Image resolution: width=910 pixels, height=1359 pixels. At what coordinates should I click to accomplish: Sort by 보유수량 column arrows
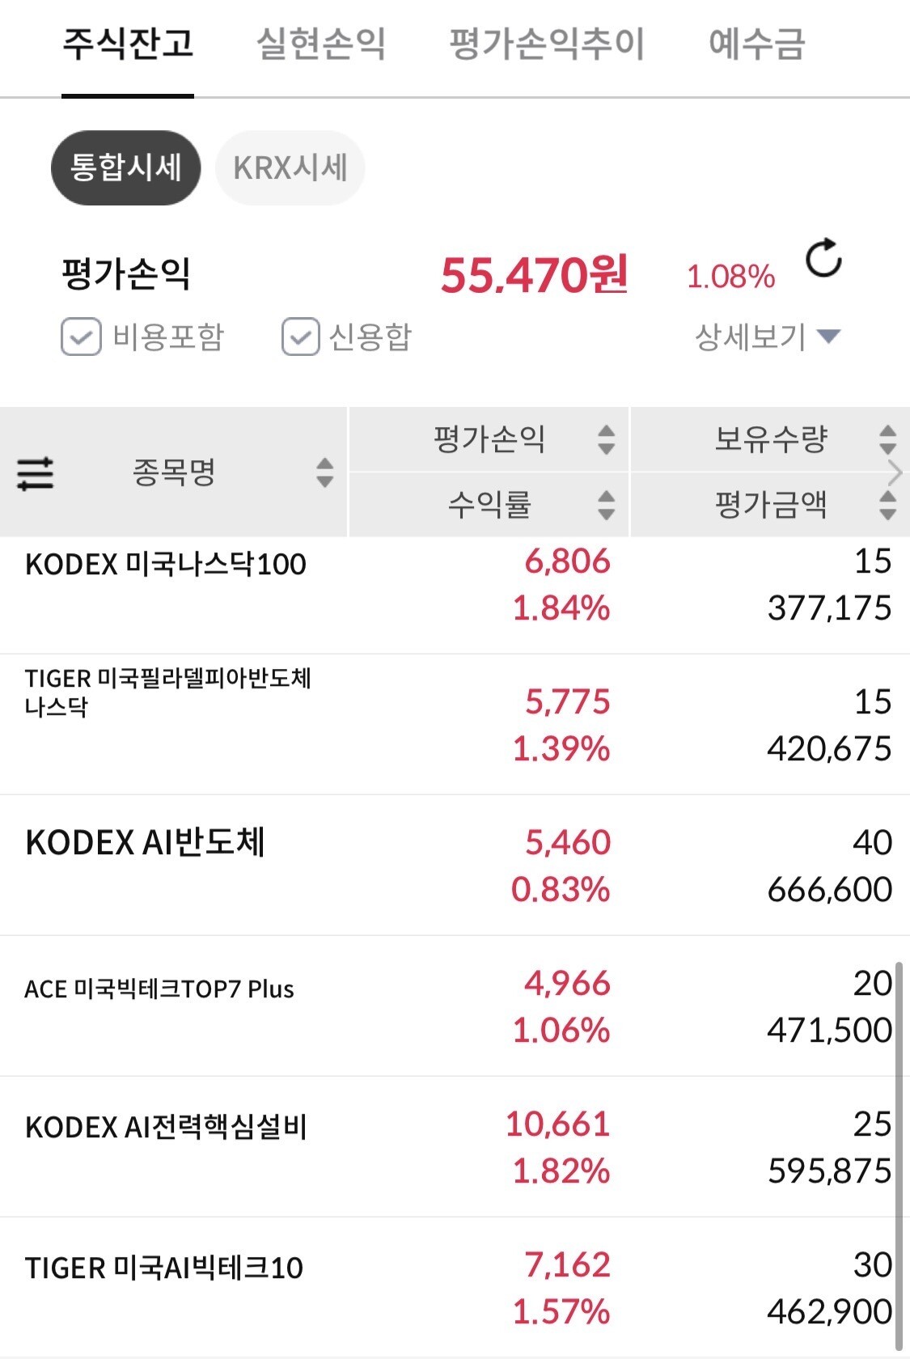887,439
